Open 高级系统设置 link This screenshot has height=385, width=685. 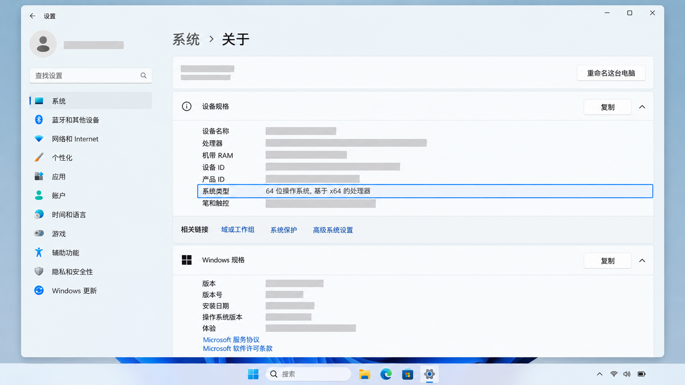333,230
